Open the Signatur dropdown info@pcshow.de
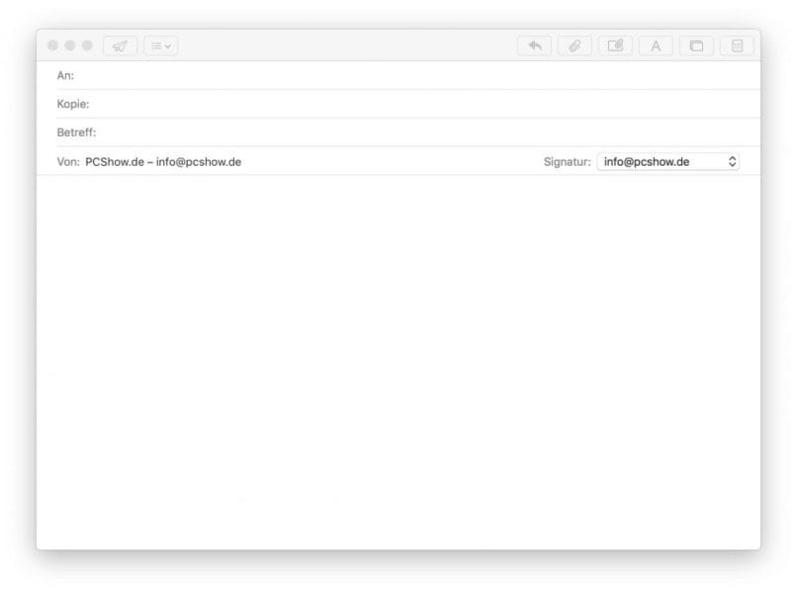797x593 pixels. (667, 161)
